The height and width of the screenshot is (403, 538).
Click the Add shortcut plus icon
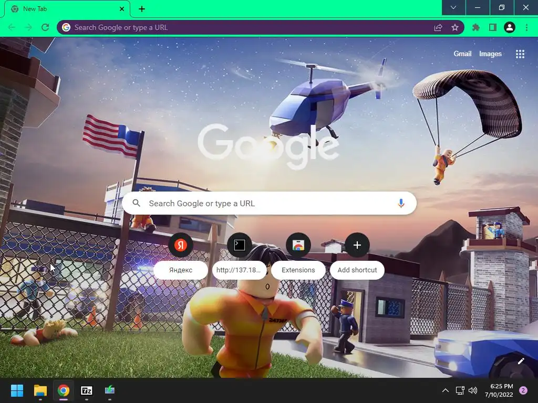click(357, 245)
